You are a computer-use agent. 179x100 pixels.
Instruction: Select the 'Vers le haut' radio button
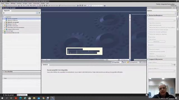point(149,39)
